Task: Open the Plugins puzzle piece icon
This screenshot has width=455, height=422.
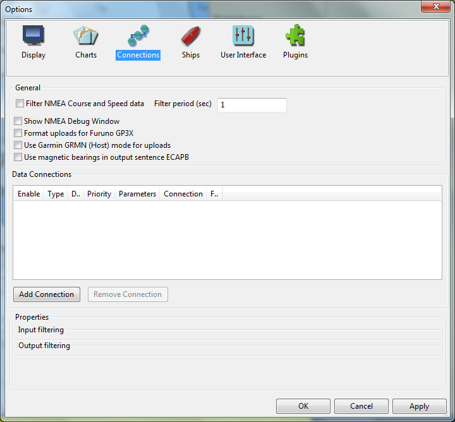Action: pyautogui.click(x=295, y=36)
